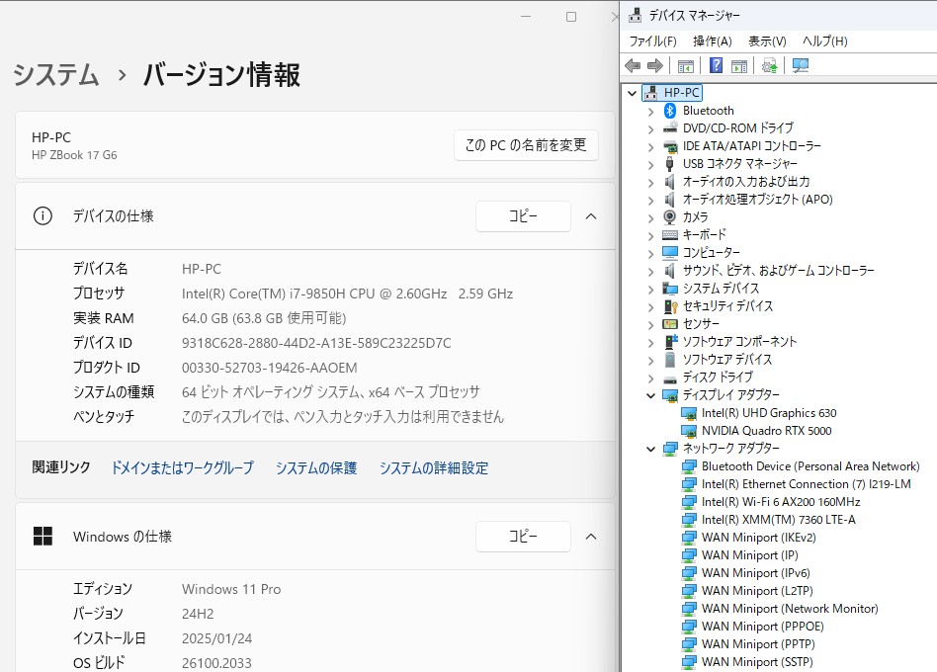Expand ソフトウェア コンポーネント node
Screen dimensions: 937x672
[x=650, y=342]
